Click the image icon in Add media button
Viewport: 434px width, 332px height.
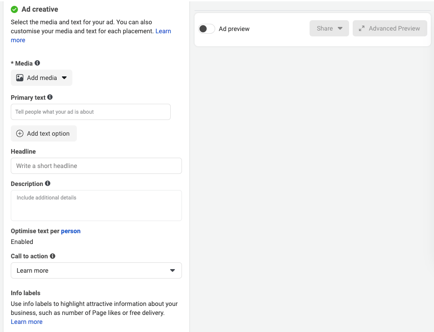coord(20,78)
